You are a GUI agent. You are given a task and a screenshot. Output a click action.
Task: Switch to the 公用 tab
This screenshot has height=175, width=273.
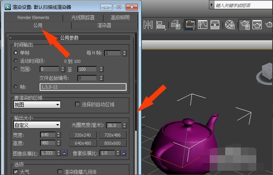pos(38,25)
